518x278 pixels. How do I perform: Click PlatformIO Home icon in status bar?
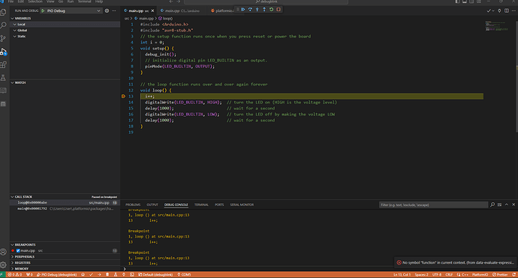(x=83, y=274)
